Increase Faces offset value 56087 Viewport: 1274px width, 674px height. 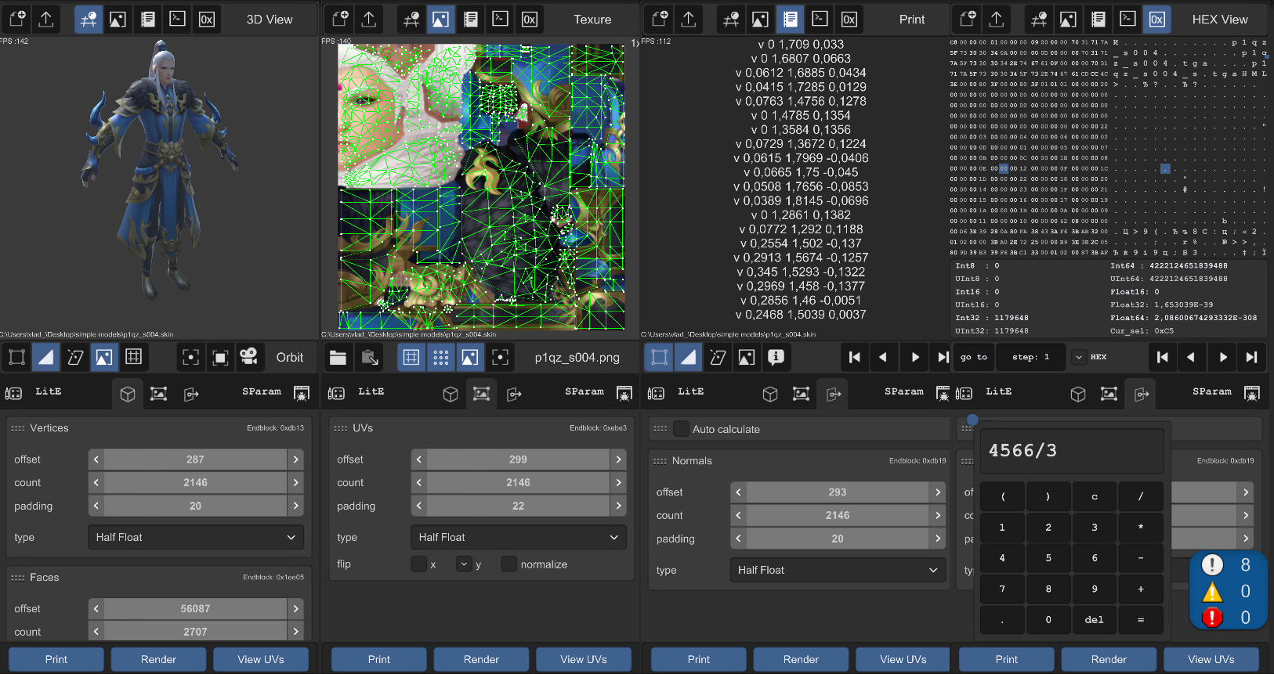[296, 609]
